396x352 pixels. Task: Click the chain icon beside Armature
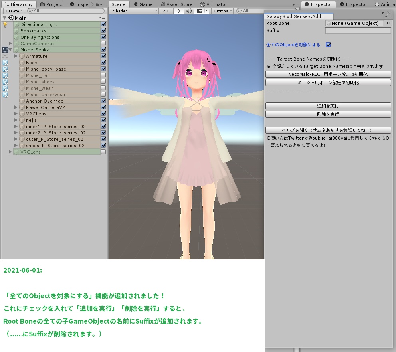5,56
